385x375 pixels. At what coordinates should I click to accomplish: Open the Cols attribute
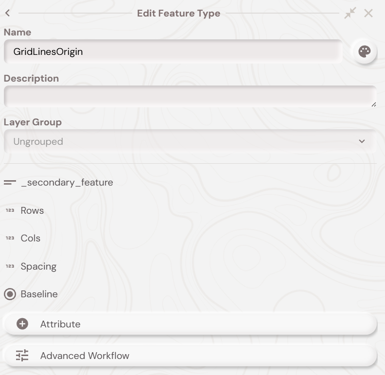31,239
